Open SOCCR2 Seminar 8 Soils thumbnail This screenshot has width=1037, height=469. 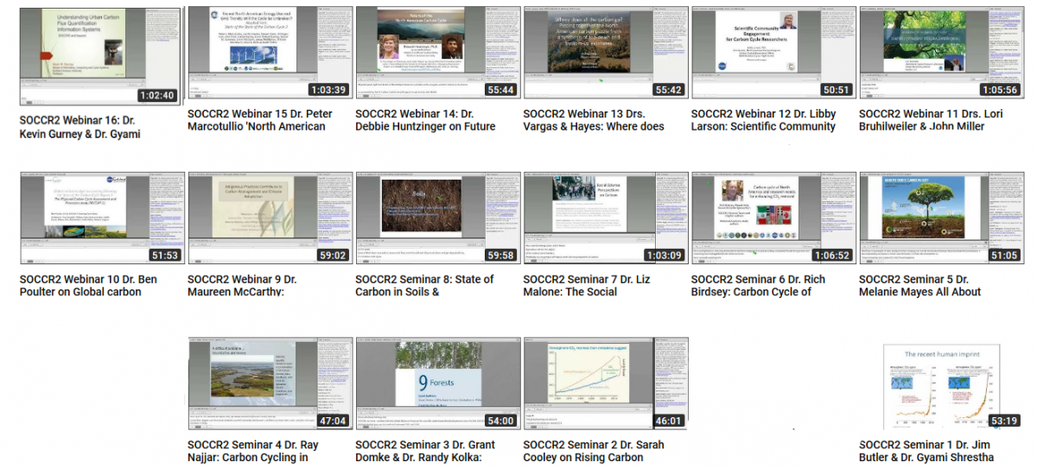click(x=436, y=218)
